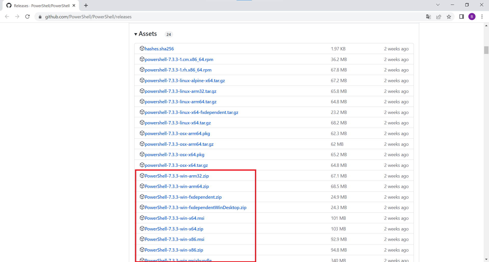489x262 pixels.
Task: Reload the GitHub releases page
Action: click(28, 17)
